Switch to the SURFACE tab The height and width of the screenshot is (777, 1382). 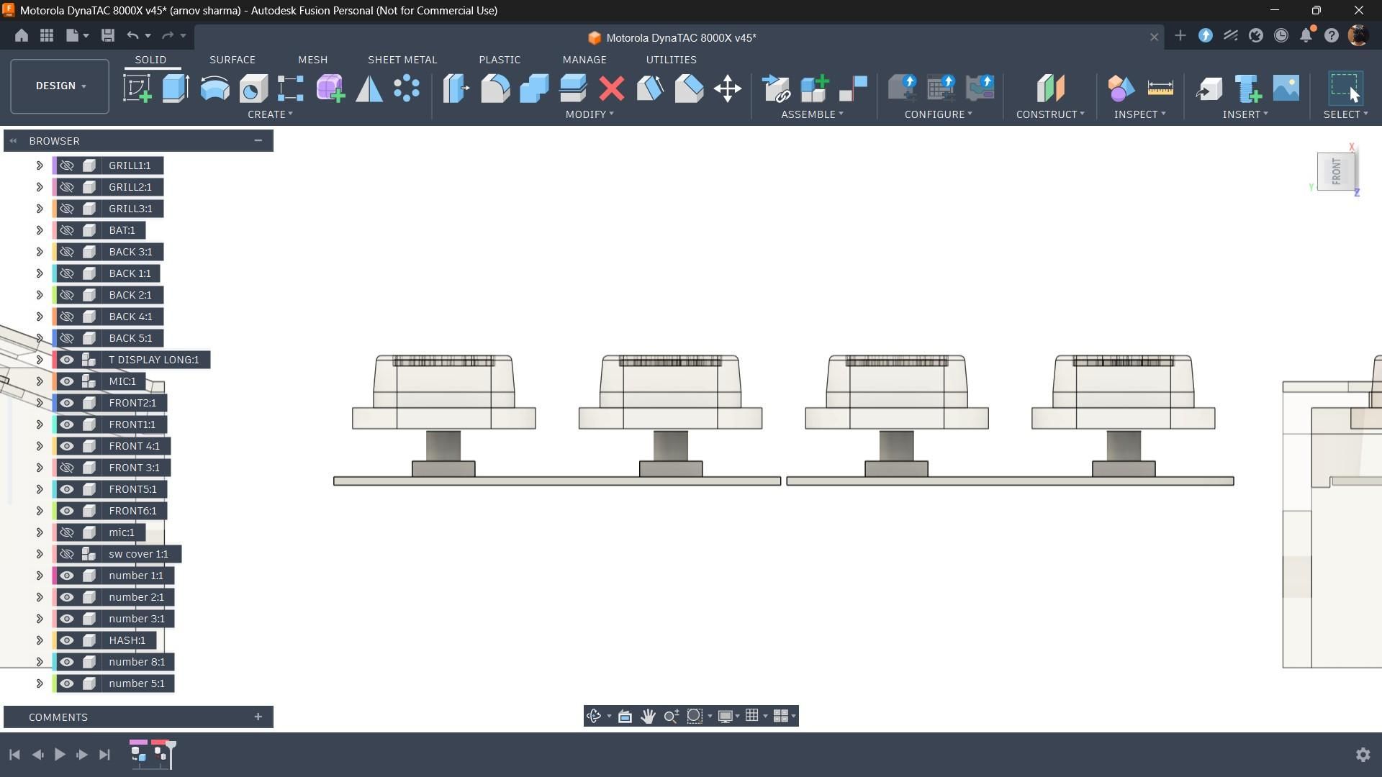click(232, 60)
